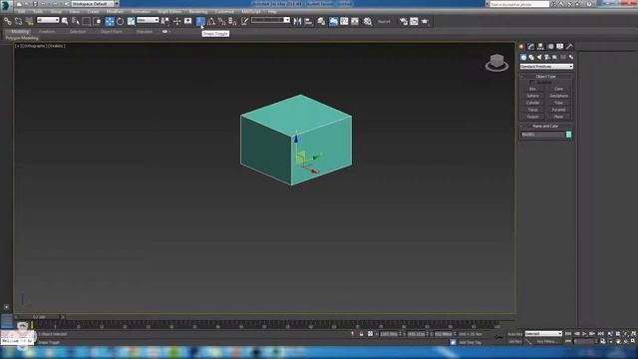
Task: Toggle Angle Snap
Action: click(x=210, y=21)
